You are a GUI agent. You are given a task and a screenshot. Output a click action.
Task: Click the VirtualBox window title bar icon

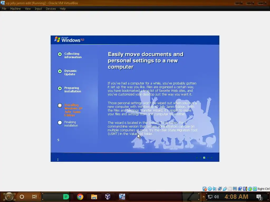coord(3,3)
